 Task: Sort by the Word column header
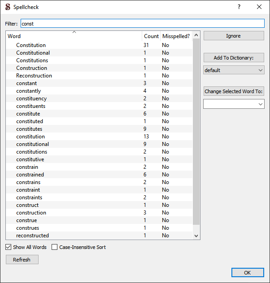point(74,36)
